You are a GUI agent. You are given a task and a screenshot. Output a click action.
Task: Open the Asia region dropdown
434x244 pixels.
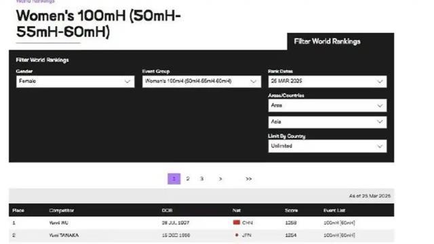click(x=328, y=122)
